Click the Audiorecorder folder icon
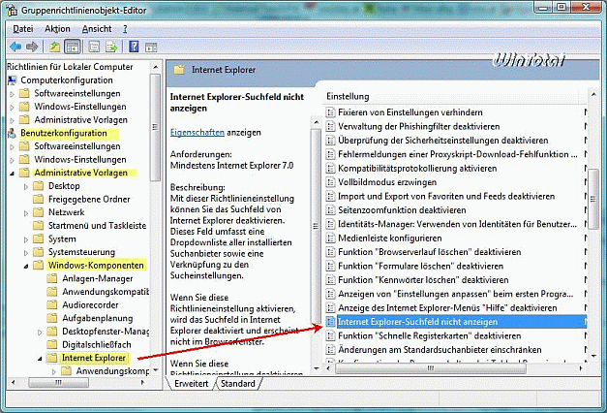Viewport: 607px width, 413px height. pyautogui.click(x=52, y=304)
